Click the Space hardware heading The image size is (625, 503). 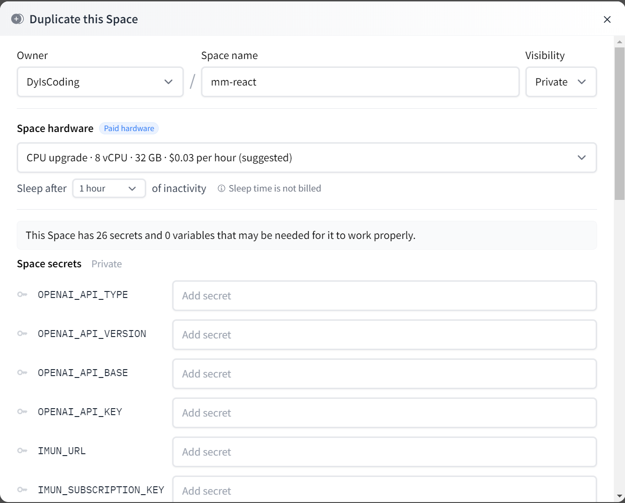[x=55, y=128]
